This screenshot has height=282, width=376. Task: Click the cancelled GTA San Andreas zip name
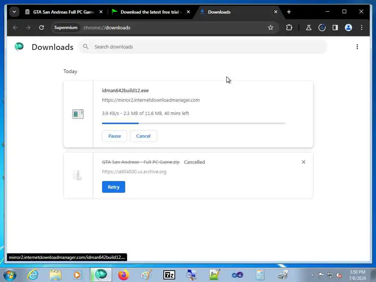click(x=141, y=162)
